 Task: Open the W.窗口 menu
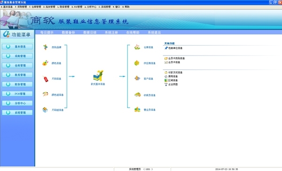click(x=117, y=7)
